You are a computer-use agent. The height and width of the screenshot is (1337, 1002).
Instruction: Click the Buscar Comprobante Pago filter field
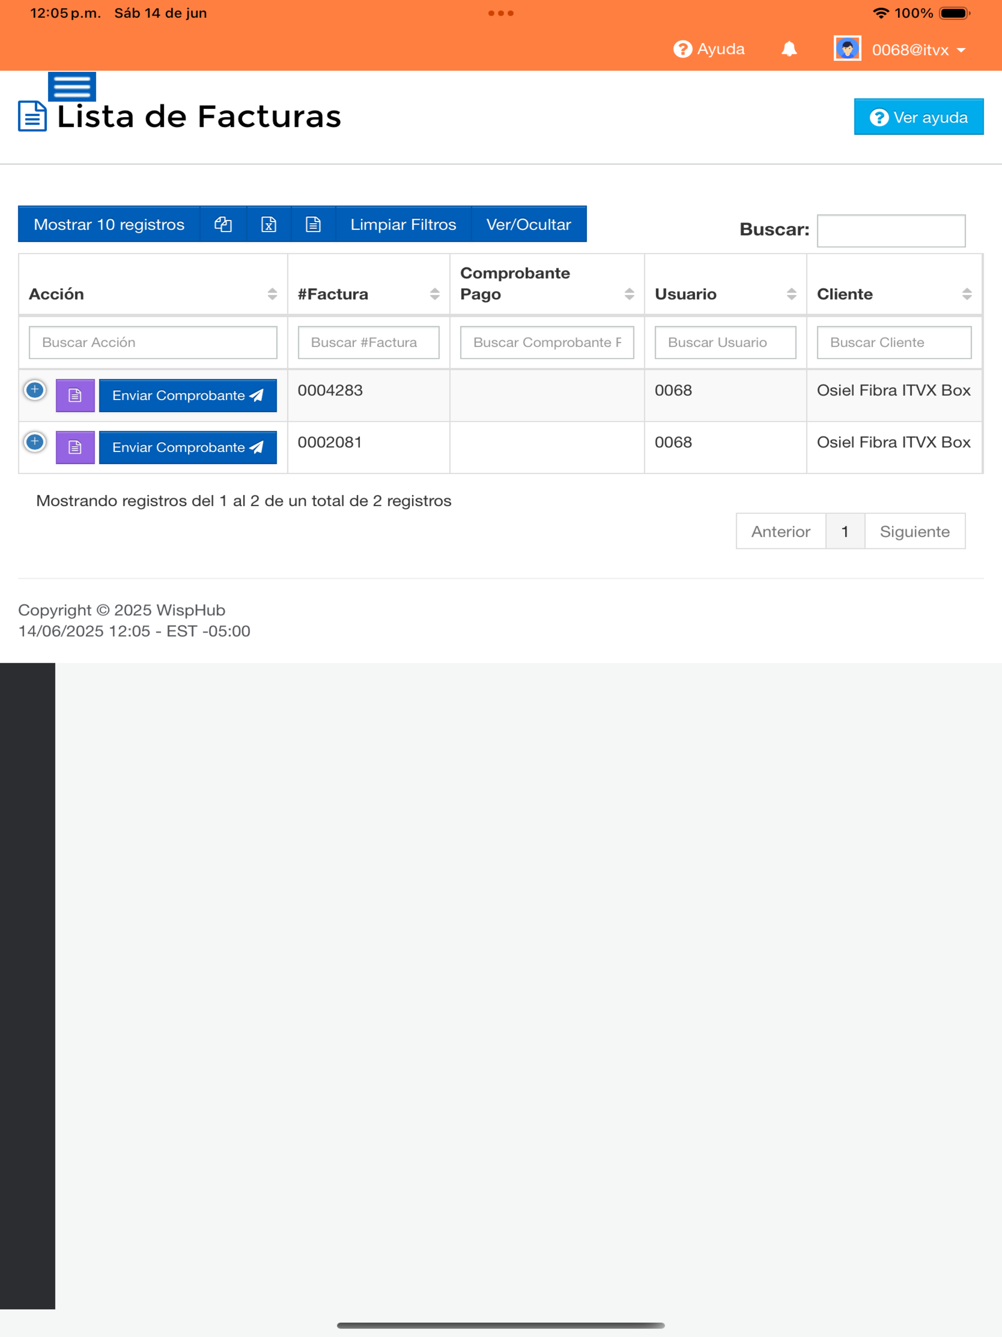point(547,342)
